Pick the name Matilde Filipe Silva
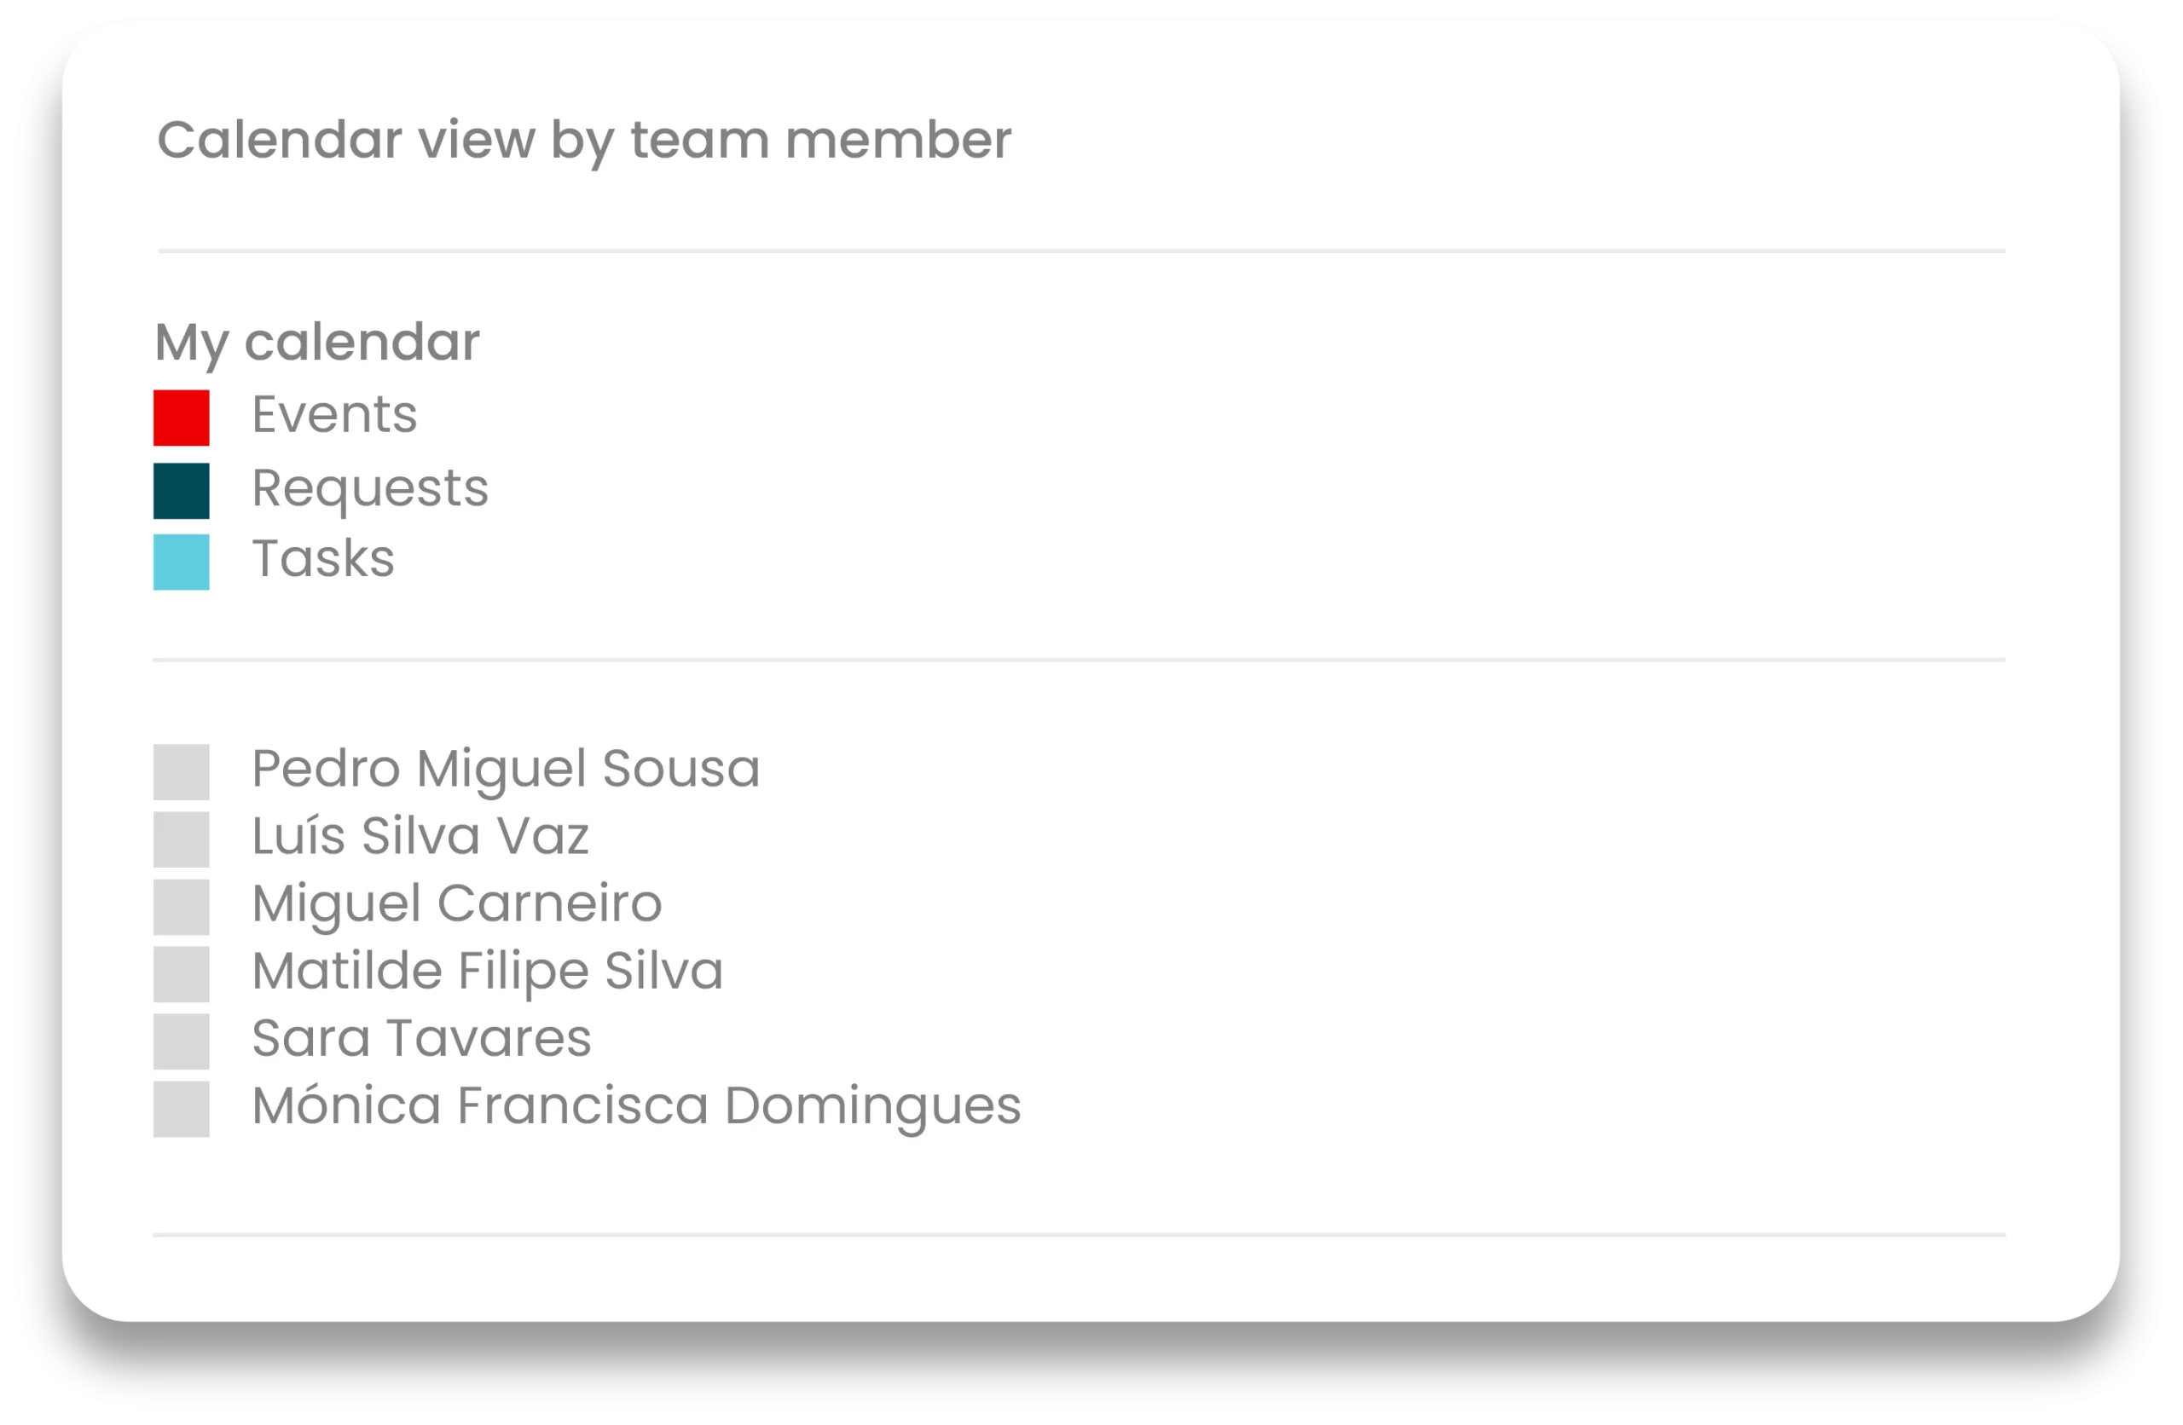This screenshot has height=1425, width=2183. (x=487, y=971)
